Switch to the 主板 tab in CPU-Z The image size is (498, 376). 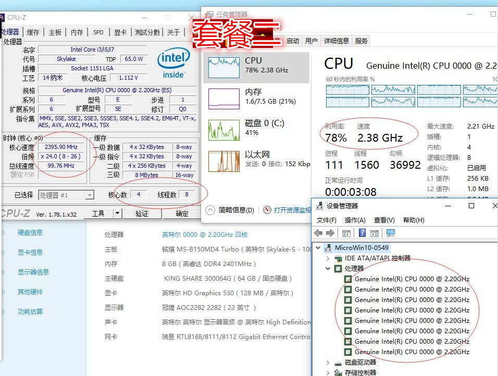coord(55,32)
